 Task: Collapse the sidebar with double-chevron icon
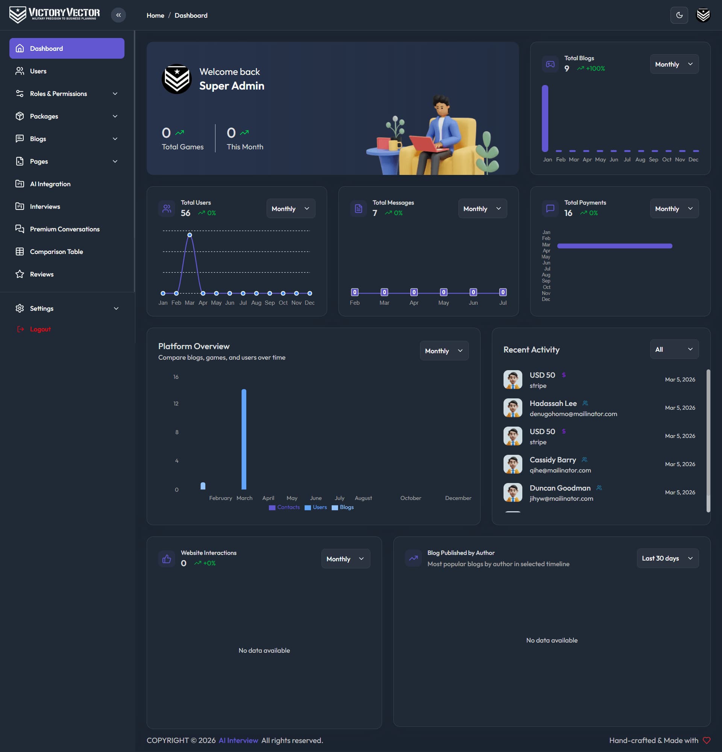coord(118,15)
